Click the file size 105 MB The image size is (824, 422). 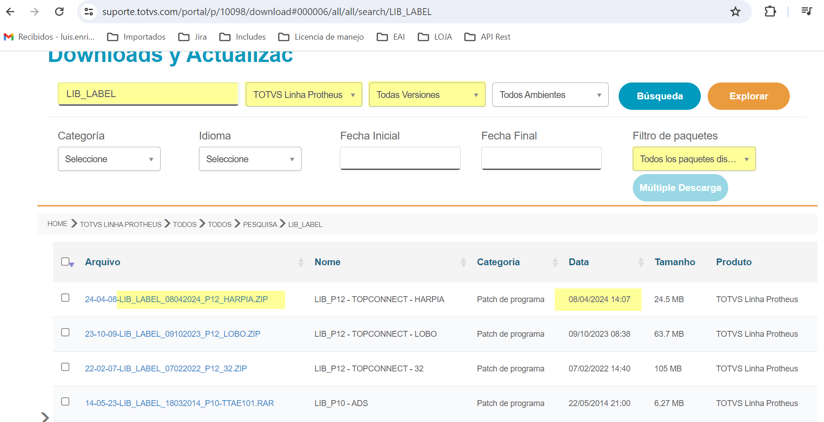coord(668,369)
